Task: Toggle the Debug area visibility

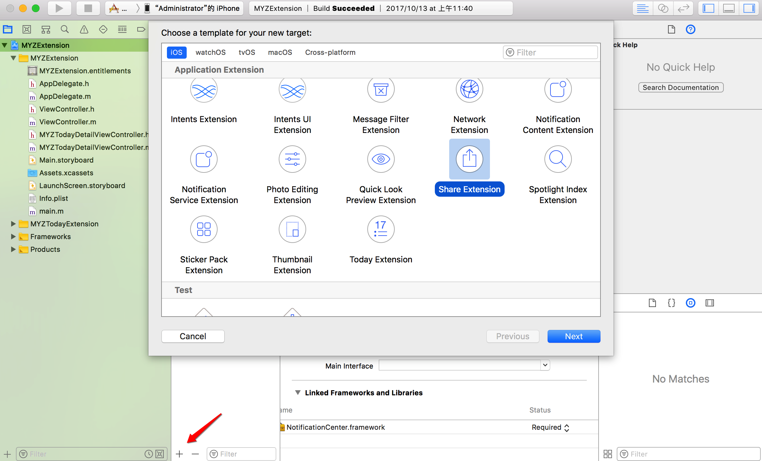Action: [729, 8]
